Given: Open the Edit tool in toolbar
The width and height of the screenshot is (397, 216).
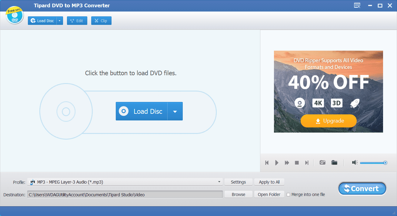Looking at the screenshot, I should tap(77, 21).
